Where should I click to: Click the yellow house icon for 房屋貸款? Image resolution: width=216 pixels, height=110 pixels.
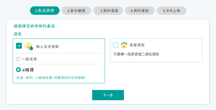click(x=124, y=45)
